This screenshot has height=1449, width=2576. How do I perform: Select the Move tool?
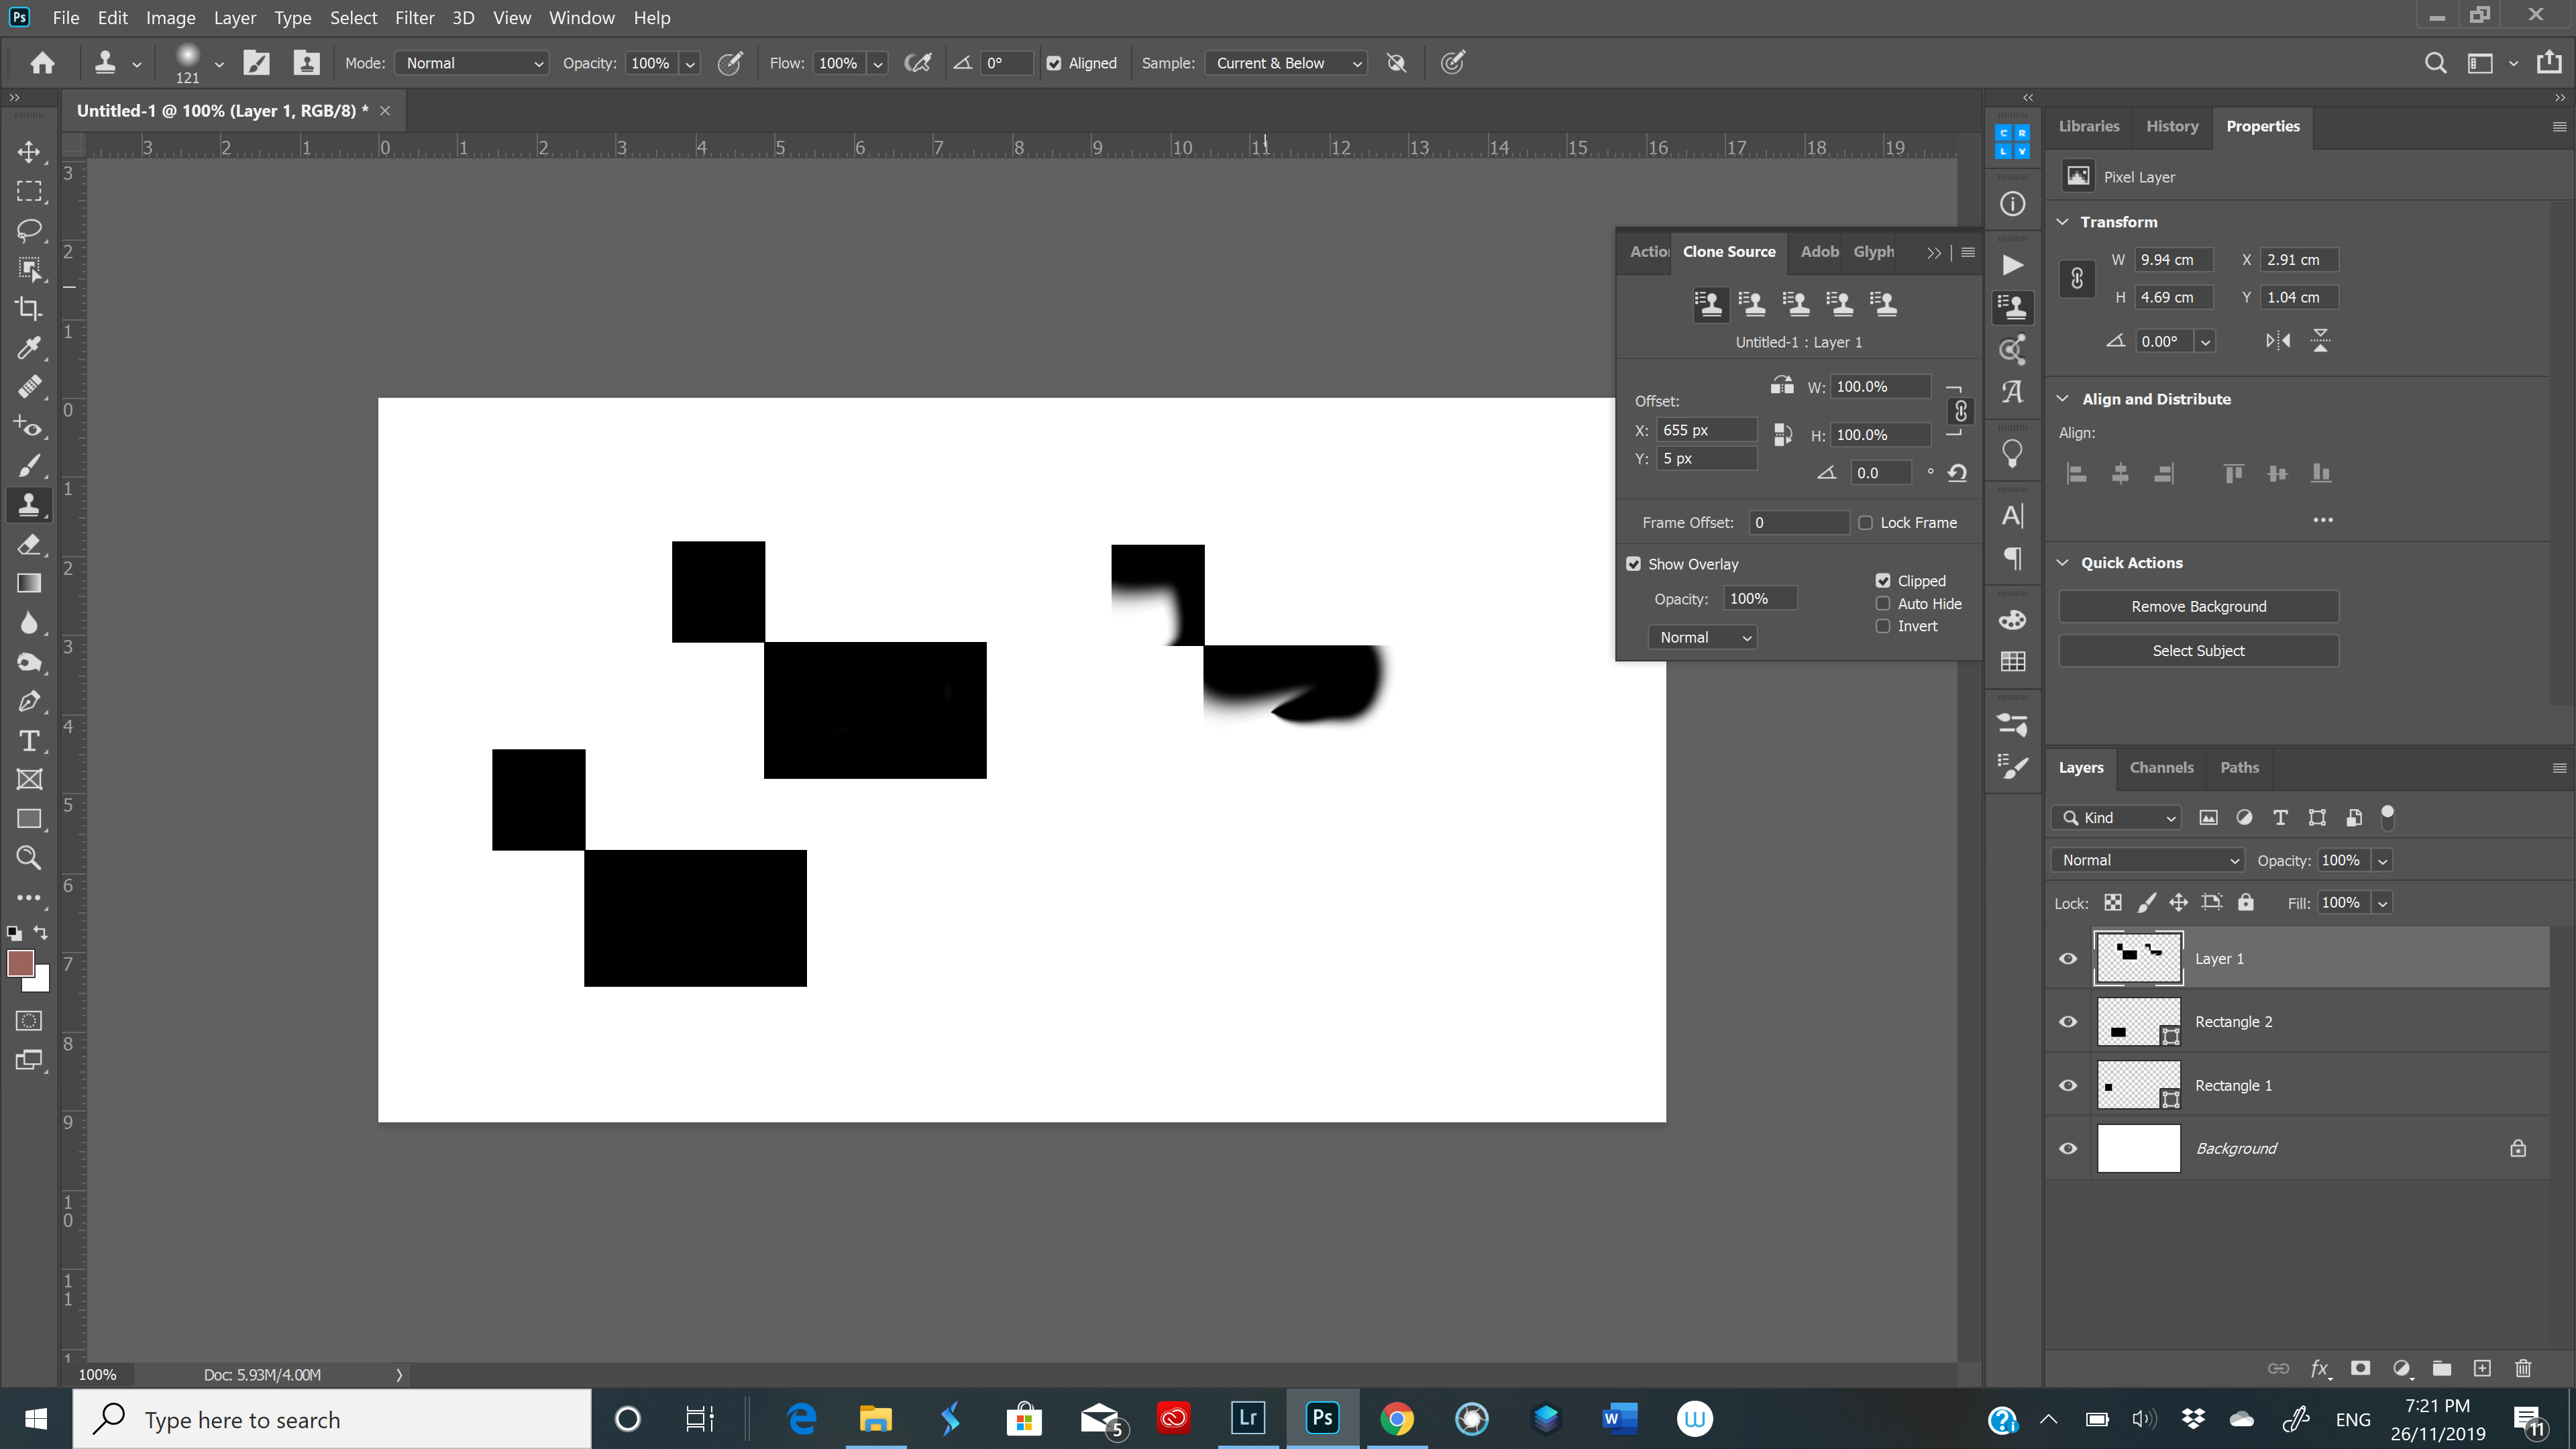[29, 152]
